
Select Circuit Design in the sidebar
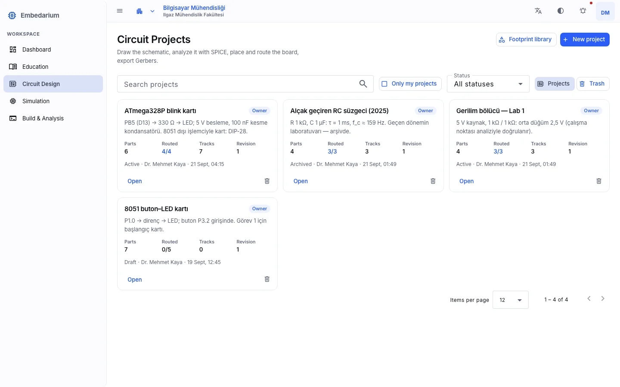[53, 84]
